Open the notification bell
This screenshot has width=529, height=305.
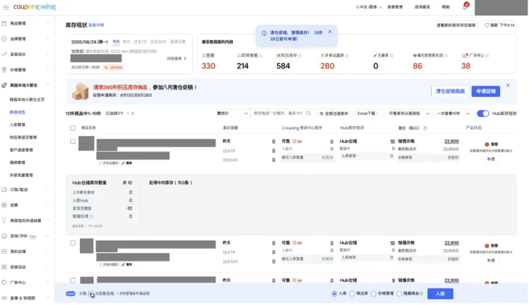(x=465, y=6)
